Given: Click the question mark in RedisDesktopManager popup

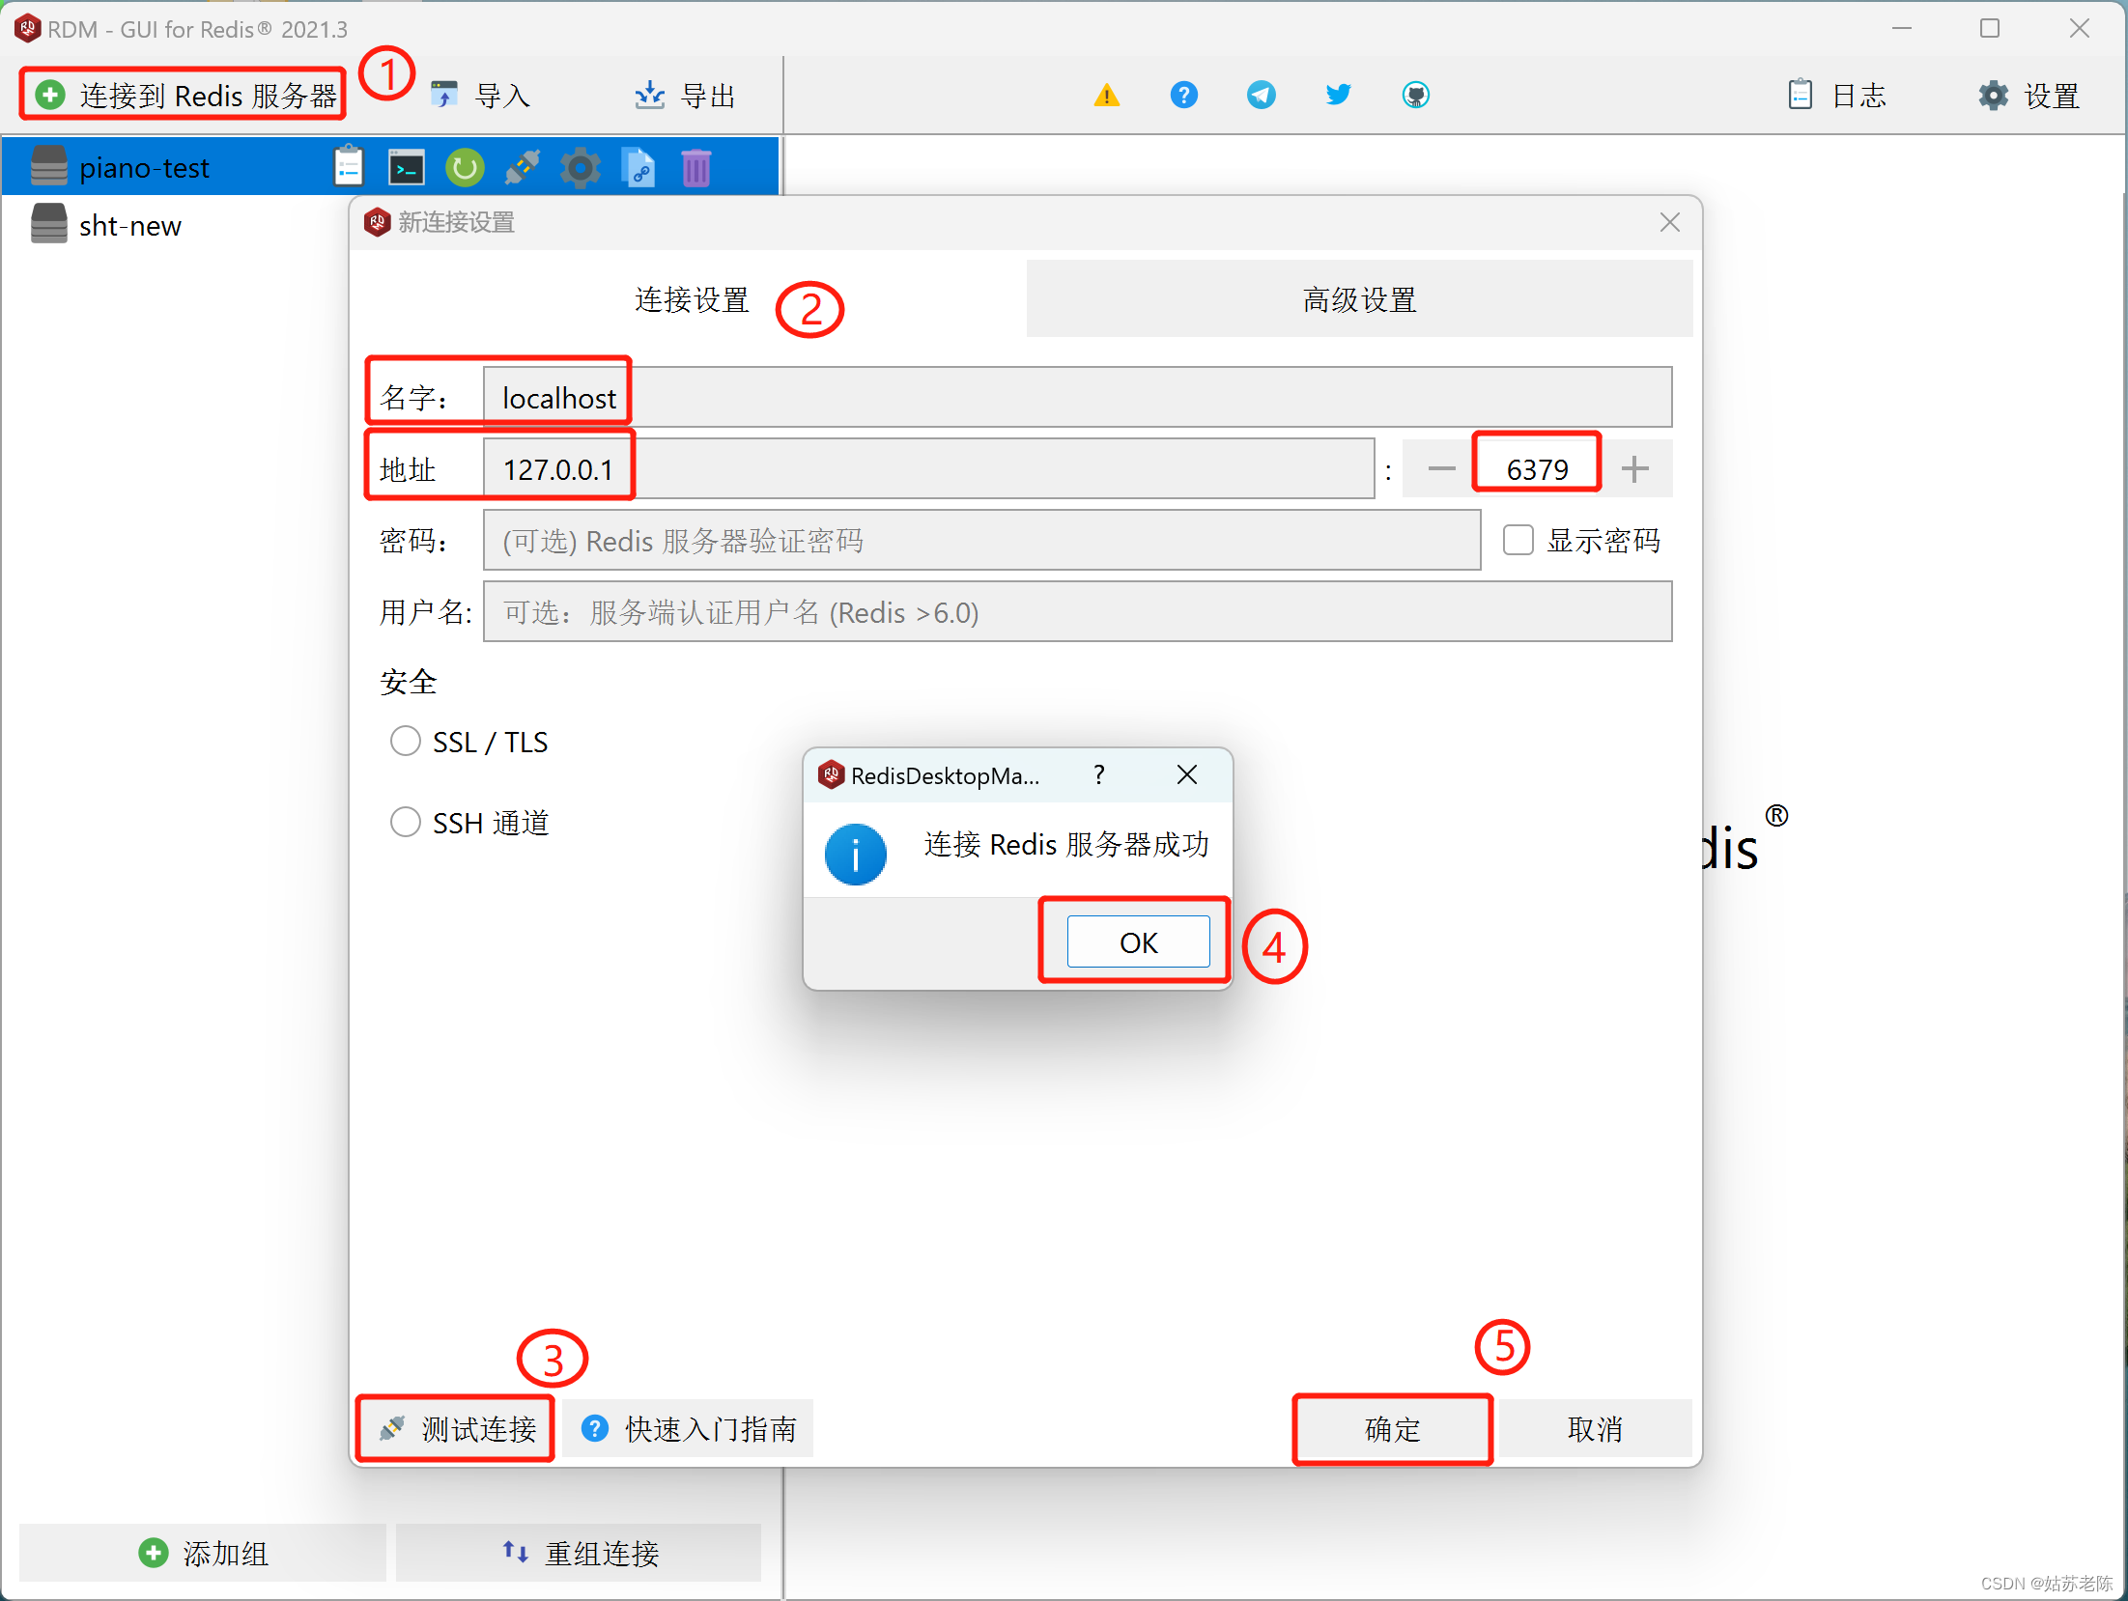Looking at the screenshot, I should pyautogui.click(x=1099, y=774).
